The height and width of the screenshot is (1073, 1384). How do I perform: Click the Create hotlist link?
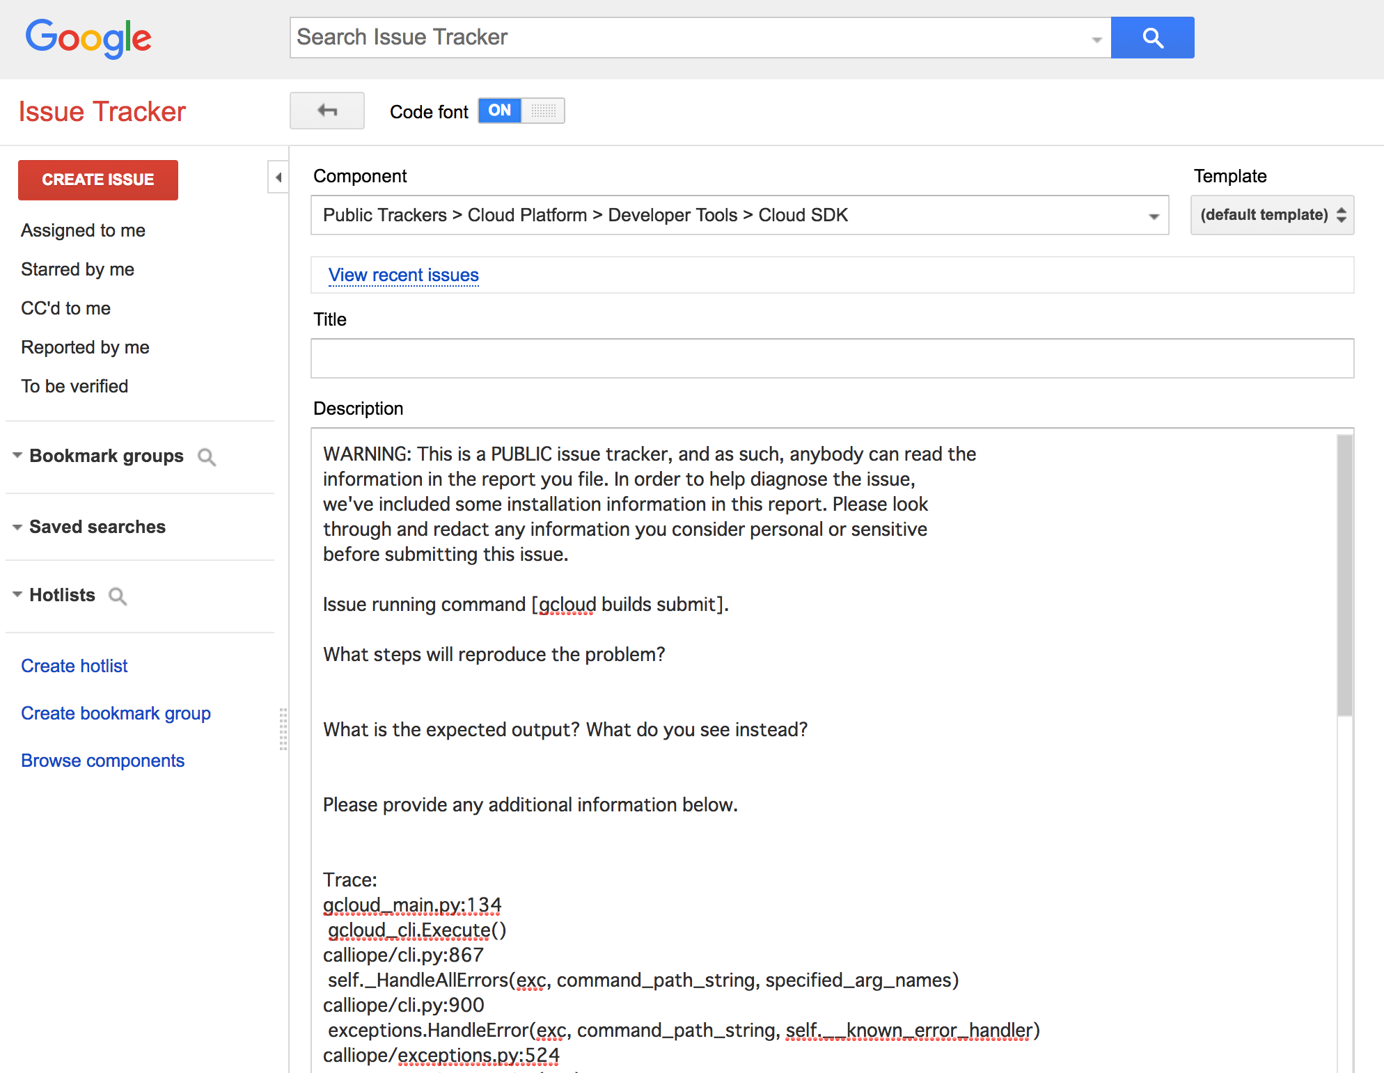74,666
